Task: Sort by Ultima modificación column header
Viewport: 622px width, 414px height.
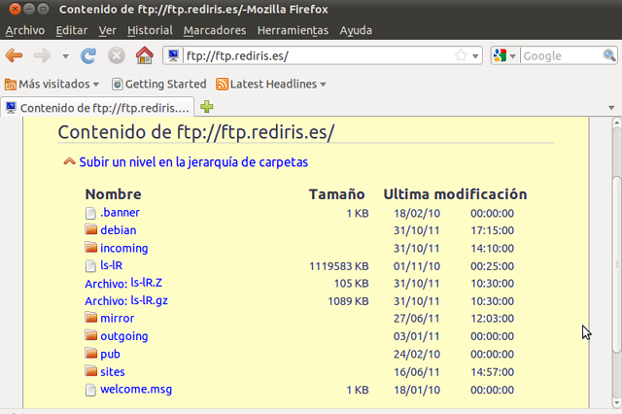Action: (455, 194)
